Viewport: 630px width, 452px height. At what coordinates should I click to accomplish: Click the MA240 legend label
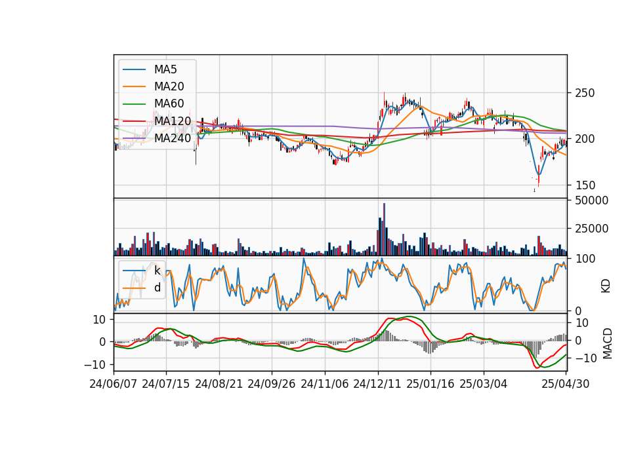pyautogui.click(x=173, y=138)
